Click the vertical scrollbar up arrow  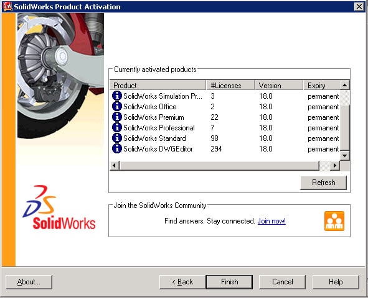(x=344, y=85)
